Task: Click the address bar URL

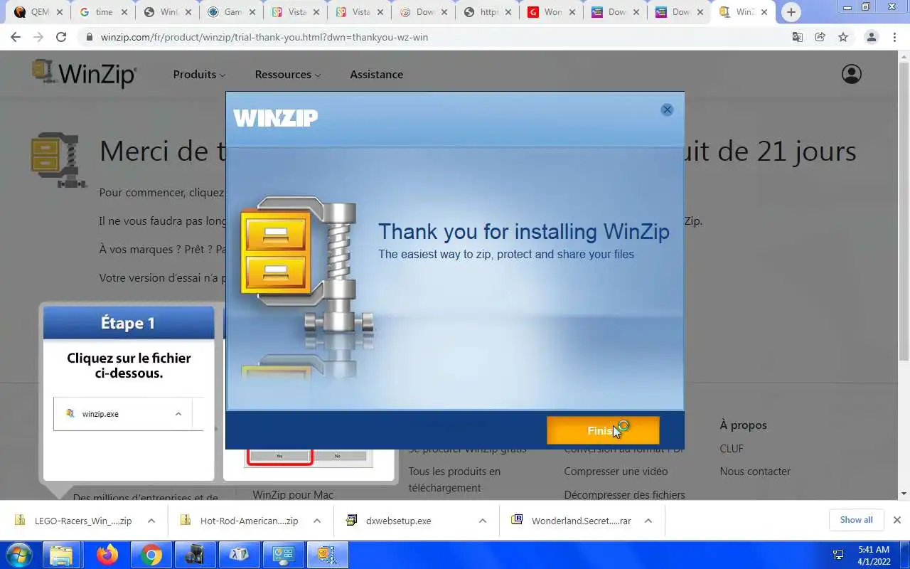Action: coord(264,37)
